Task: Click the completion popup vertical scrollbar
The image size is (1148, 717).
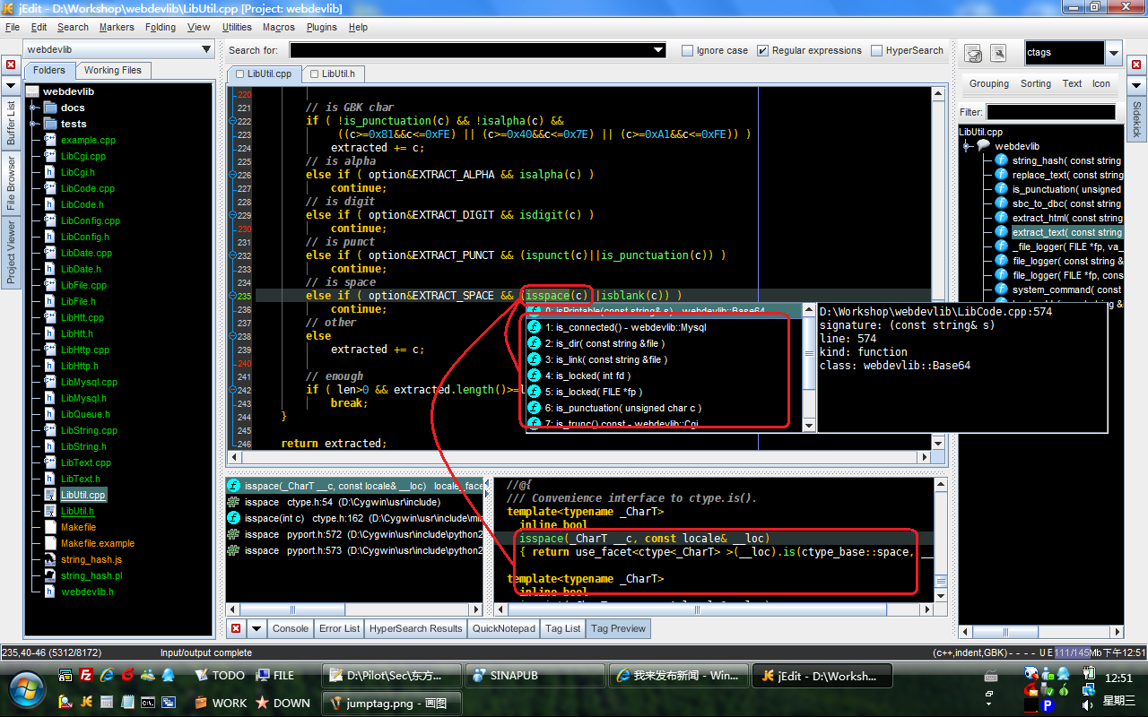Action: (x=809, y=367)
